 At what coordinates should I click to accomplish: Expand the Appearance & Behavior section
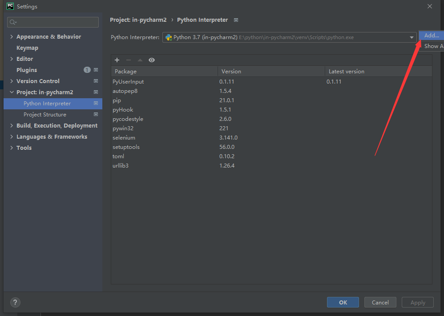point(12,36)
